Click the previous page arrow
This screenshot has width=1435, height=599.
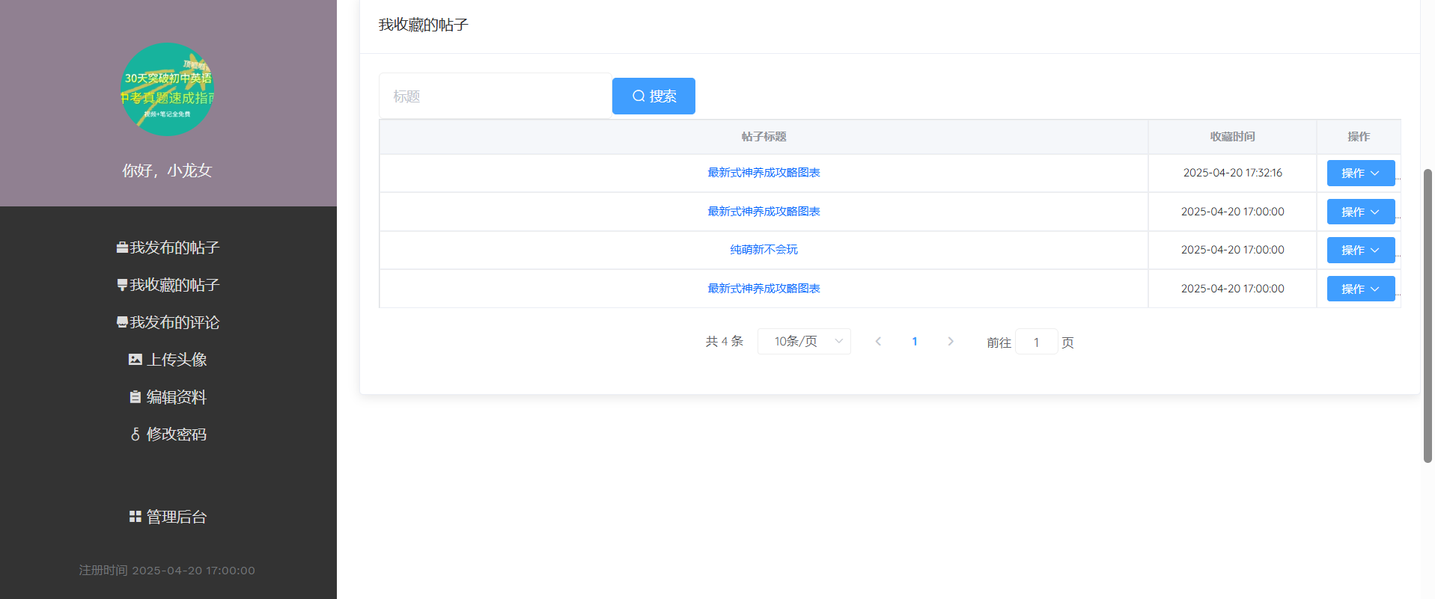(878, 341)
